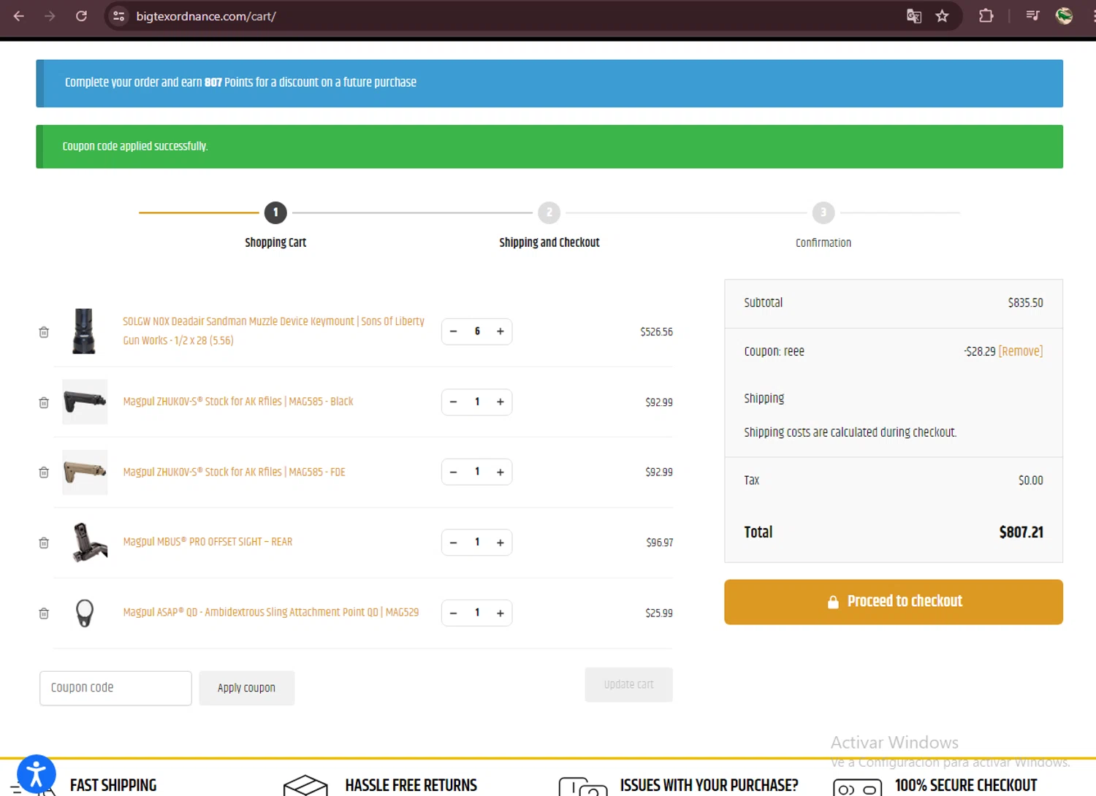Increase ZHUKOV-S Black stock quantity
Viewport: 1096px width, 796px height.
click(501, 402)
